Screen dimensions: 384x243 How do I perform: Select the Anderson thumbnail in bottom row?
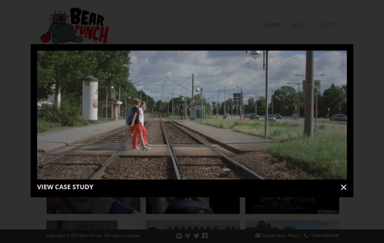192,225
